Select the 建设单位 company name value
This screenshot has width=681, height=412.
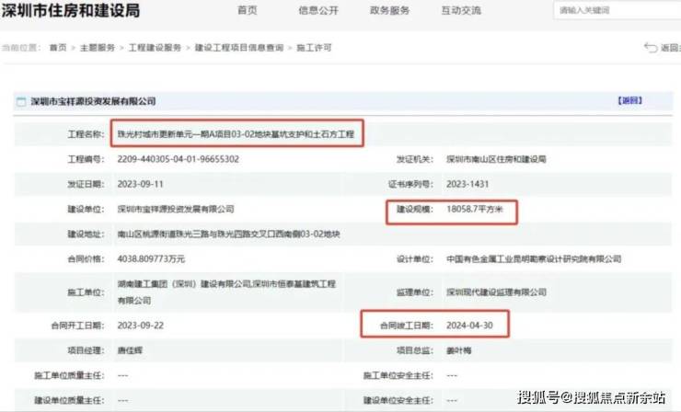pos(176,209)
